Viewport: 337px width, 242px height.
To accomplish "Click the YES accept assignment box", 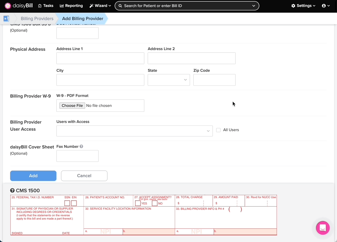I will (x=138, y=203).
